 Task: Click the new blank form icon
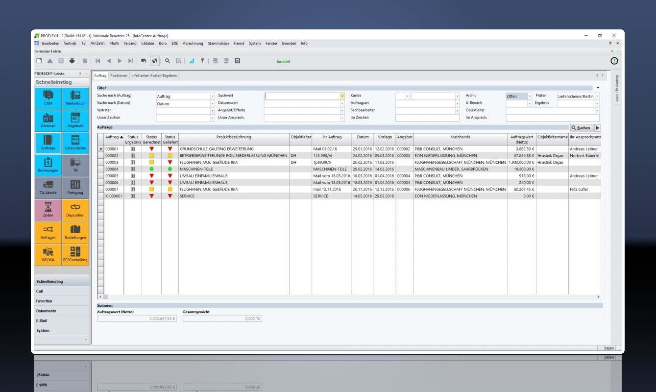click(x=39, y=61)
